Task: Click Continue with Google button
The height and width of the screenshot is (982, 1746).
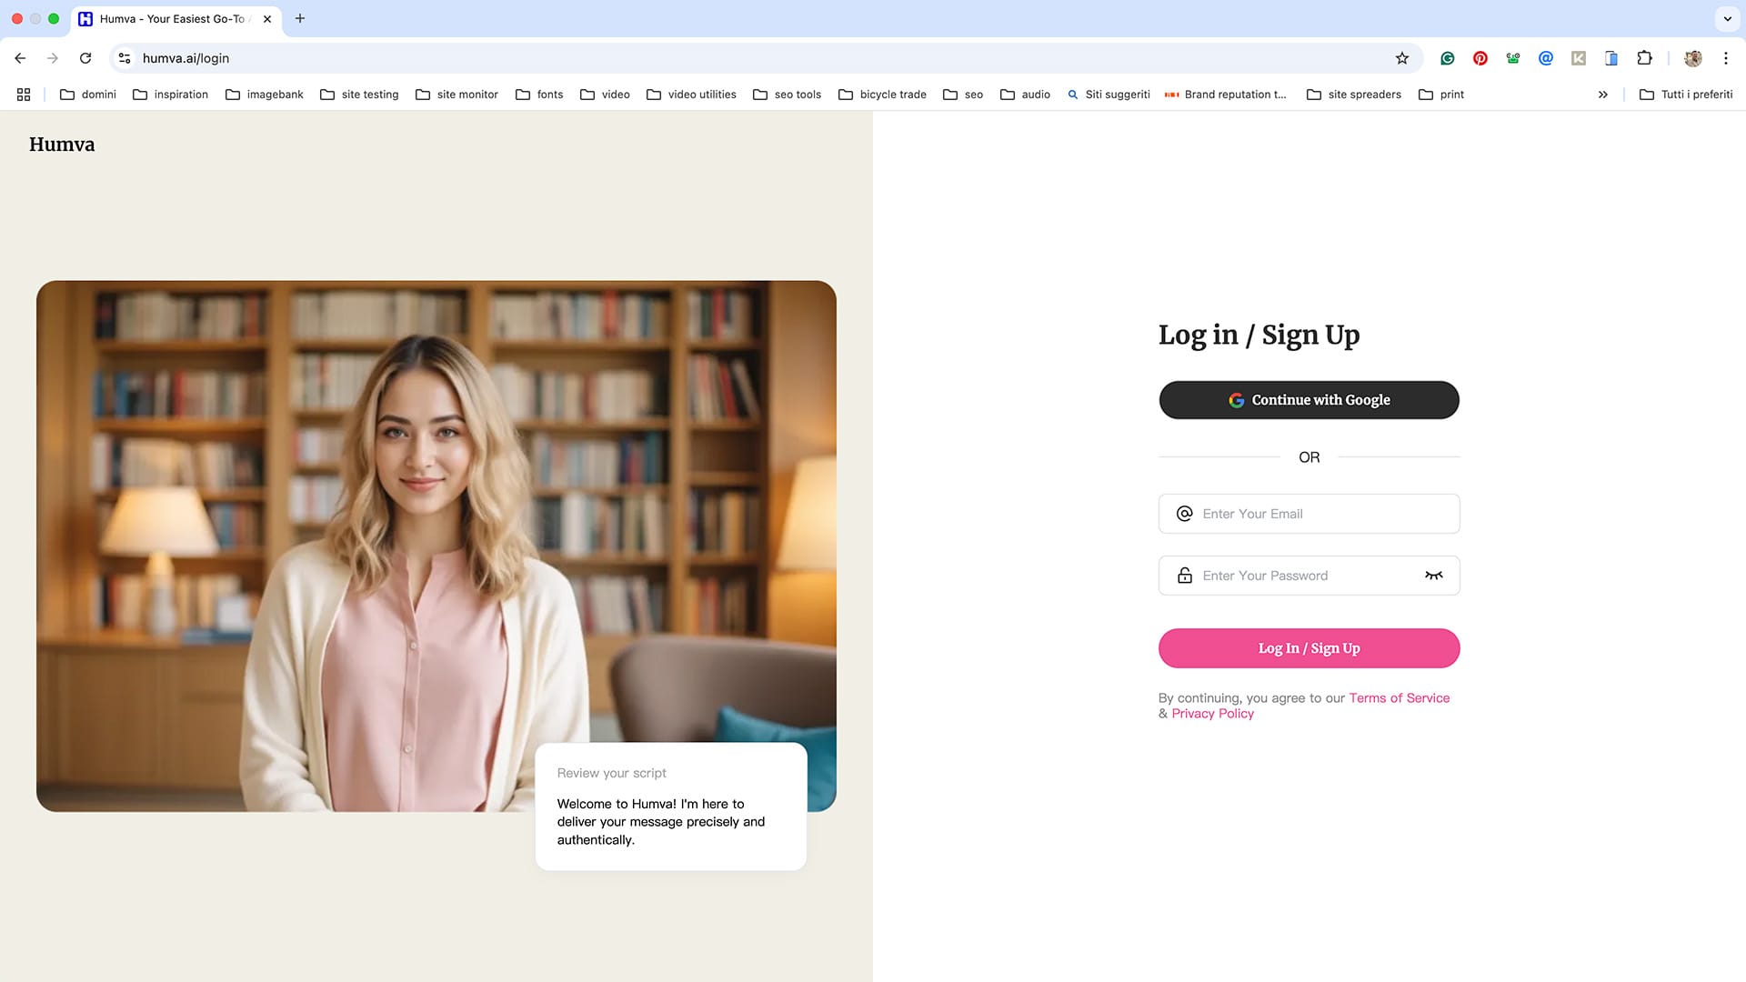Action: [1309, 400]
